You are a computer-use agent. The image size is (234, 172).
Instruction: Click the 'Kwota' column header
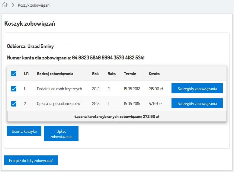click(154, 74)
